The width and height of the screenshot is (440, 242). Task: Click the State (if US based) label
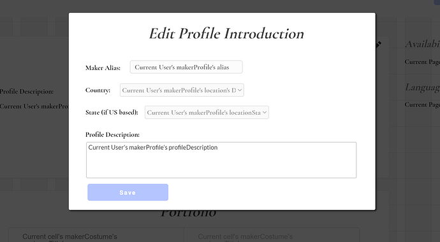pyautogui.click(x=112, y=112)
